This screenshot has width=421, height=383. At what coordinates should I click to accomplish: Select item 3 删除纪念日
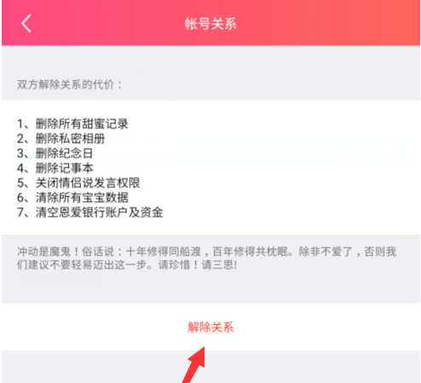tap(55, 154)
